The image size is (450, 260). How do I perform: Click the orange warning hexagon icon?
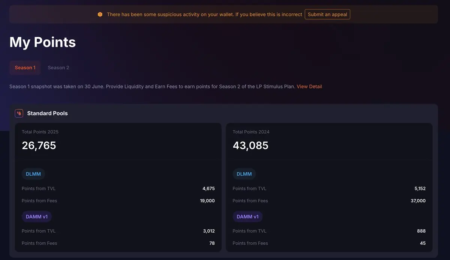100,15
